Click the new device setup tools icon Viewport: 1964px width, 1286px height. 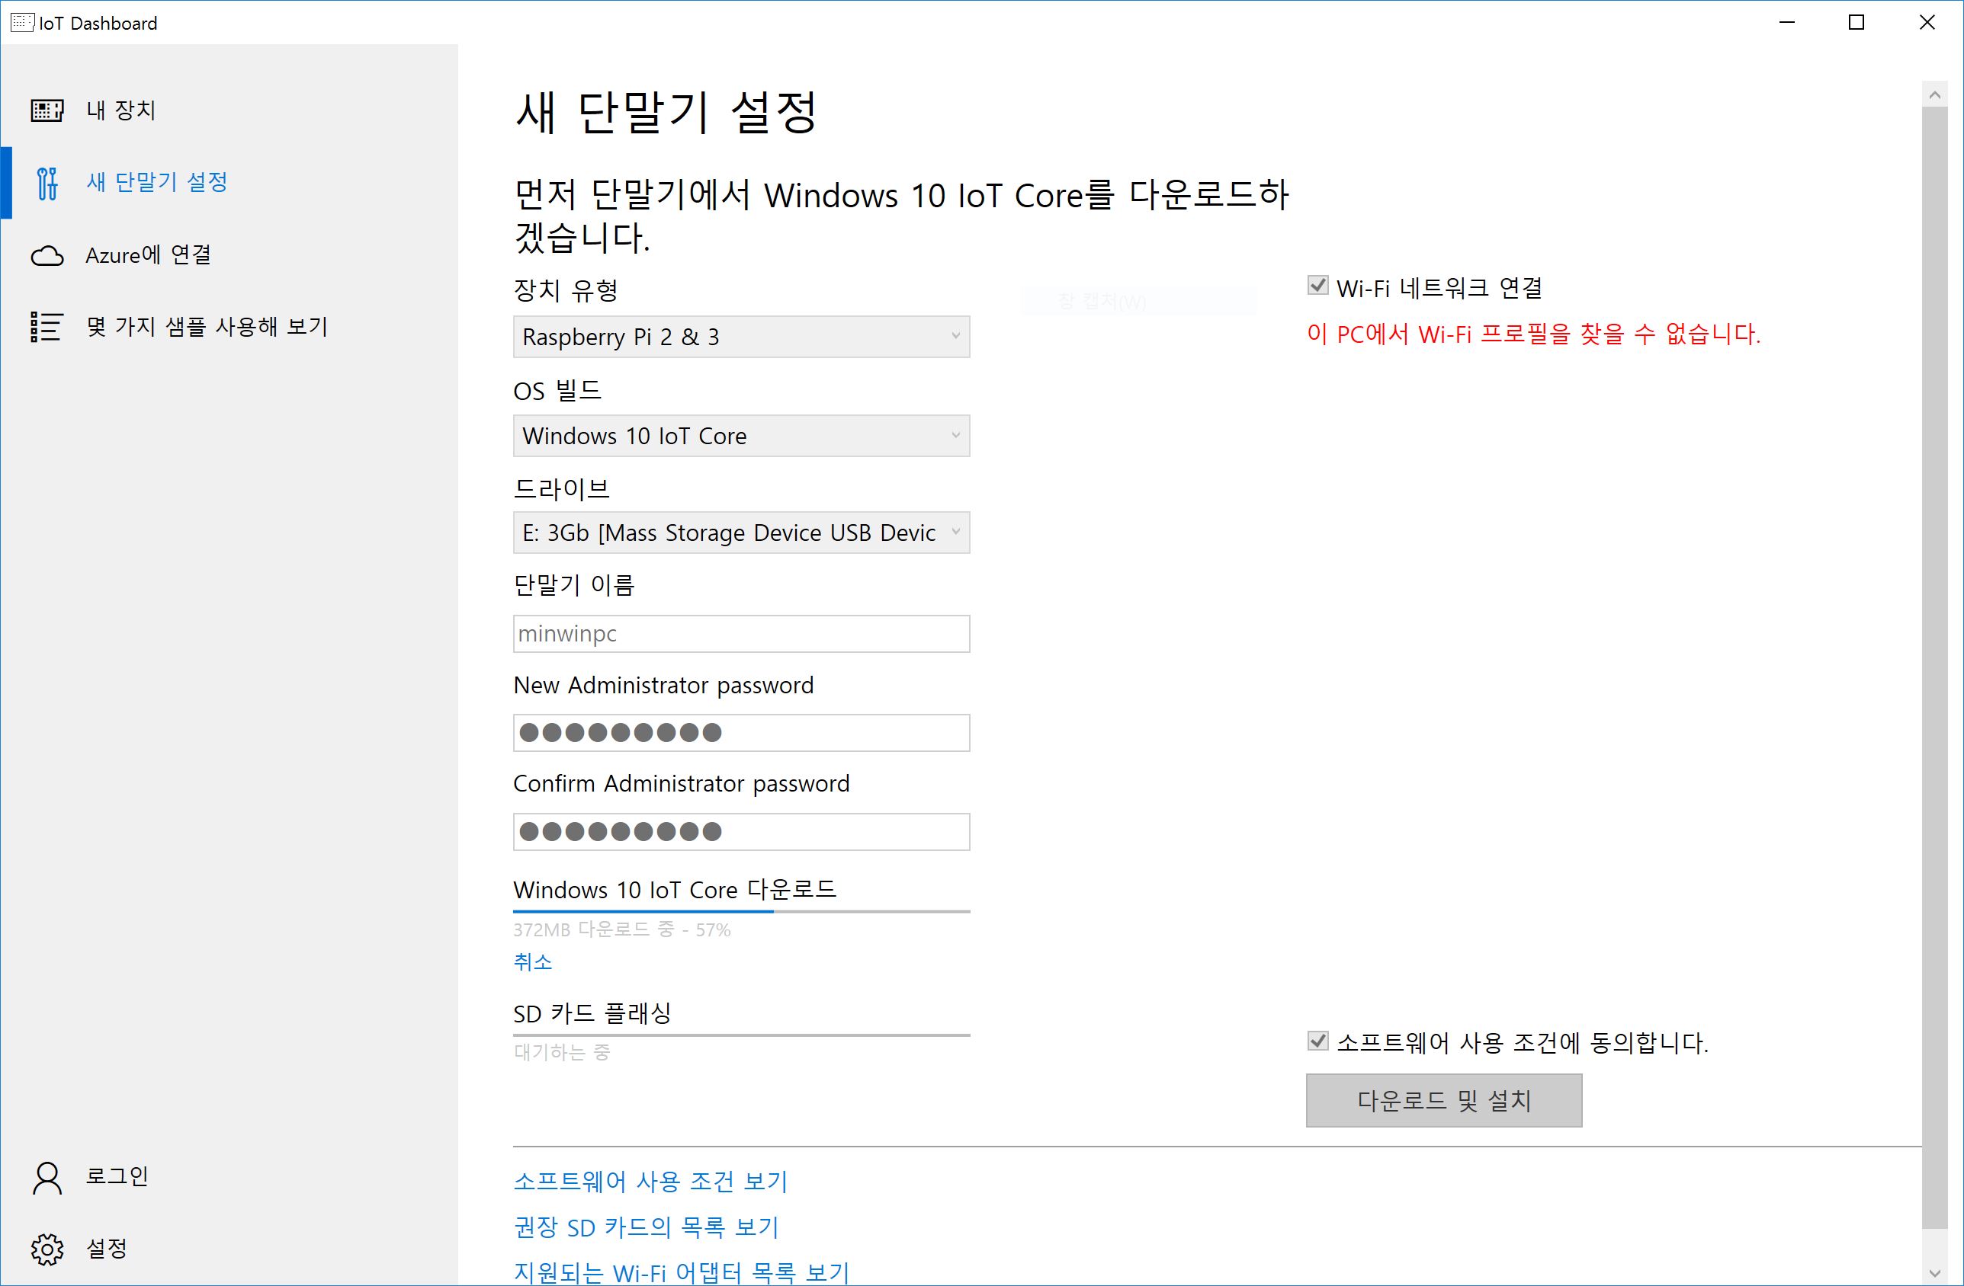pyautogui.click(x=47, y=182)
